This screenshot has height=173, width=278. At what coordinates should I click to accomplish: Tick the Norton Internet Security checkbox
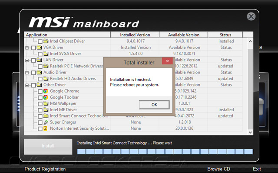[x=40, y=129]
